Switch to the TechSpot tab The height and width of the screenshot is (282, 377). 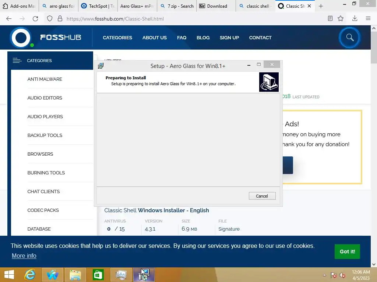[98, 6]
